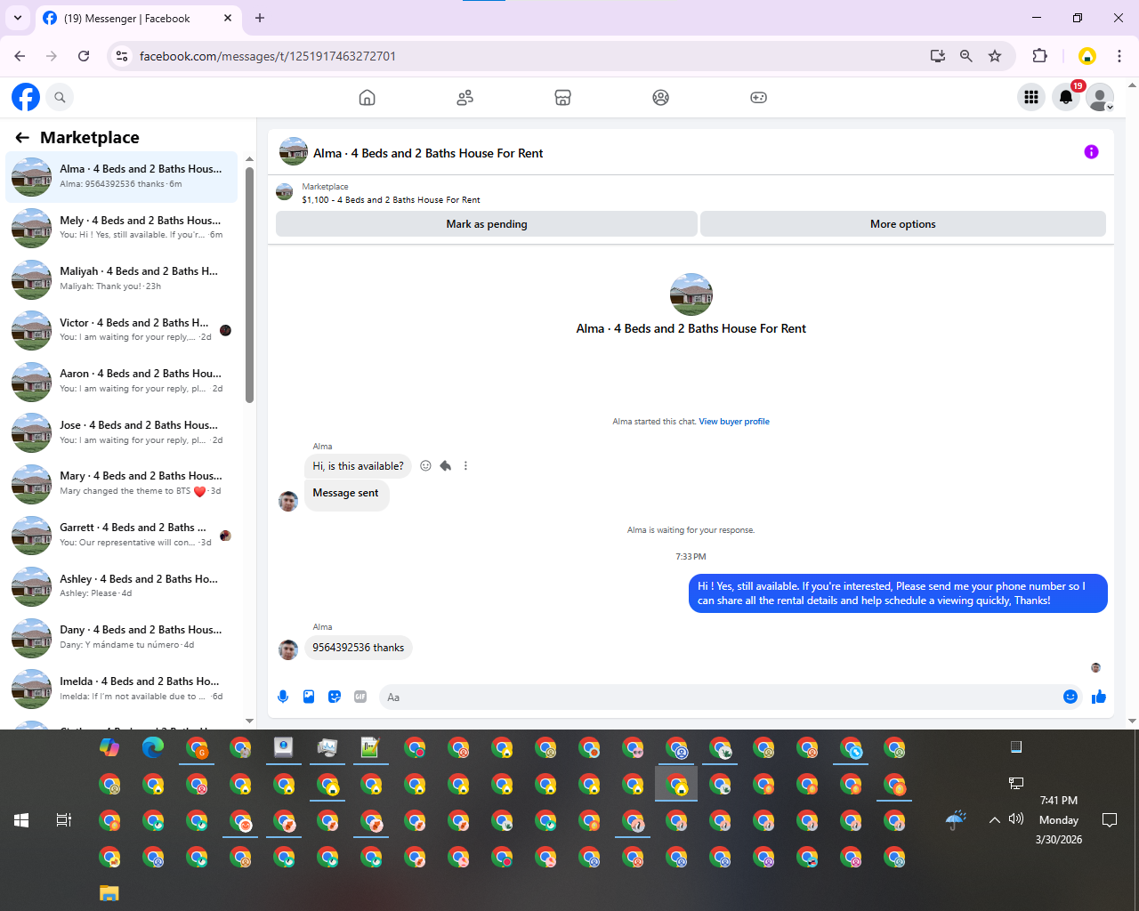1139x911 pixels.
Task: Click the Mark as pending button
Action: point(487,224)
